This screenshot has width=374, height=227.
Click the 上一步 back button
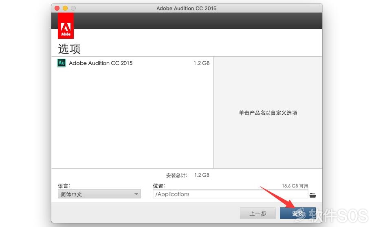[257, 213]
